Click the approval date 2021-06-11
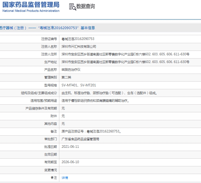 70,147
